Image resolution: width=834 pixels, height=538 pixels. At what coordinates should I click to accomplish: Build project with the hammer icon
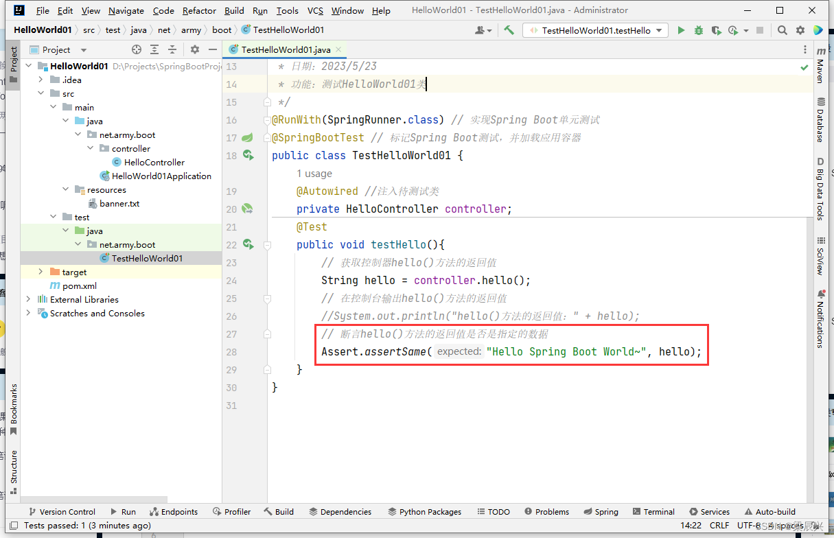click(509, 30)
